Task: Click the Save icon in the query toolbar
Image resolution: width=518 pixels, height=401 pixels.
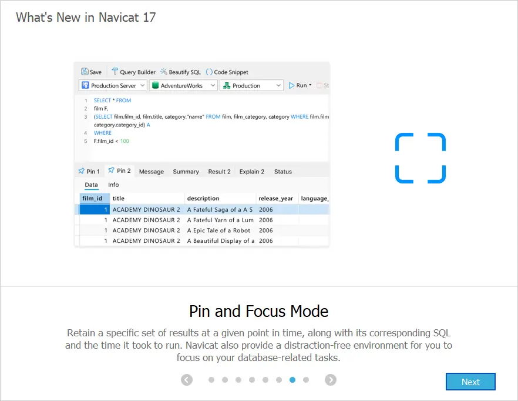Action: [x=85, y=72]
